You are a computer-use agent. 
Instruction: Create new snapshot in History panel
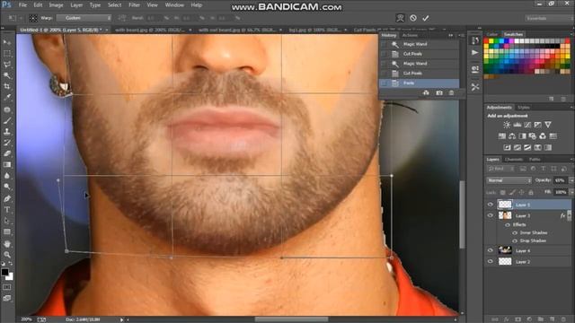coord(439,93)
